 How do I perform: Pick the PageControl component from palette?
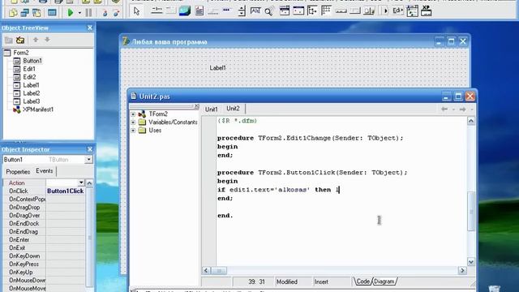coord(171,11)
